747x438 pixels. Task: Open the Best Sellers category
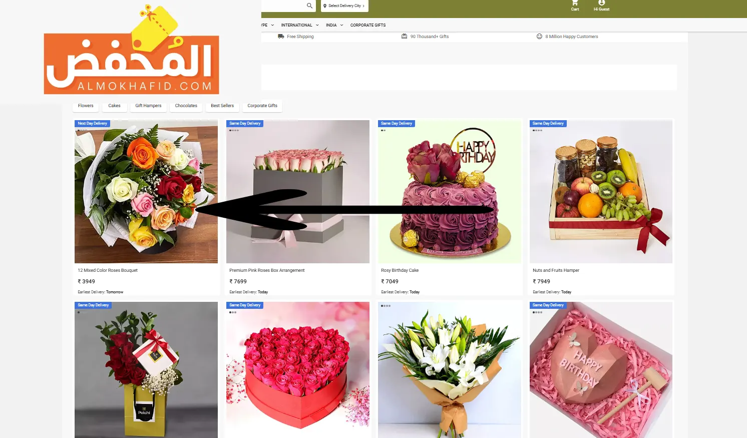pos(222,106)
